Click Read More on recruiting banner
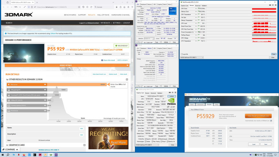 118,142
